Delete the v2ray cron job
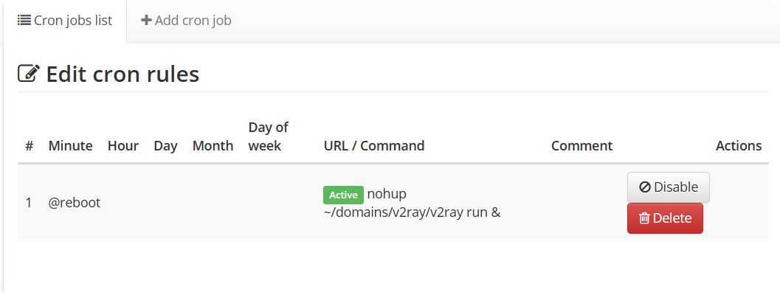The height and width of the screenshot is (295, 780). click(x=665, y=218)
